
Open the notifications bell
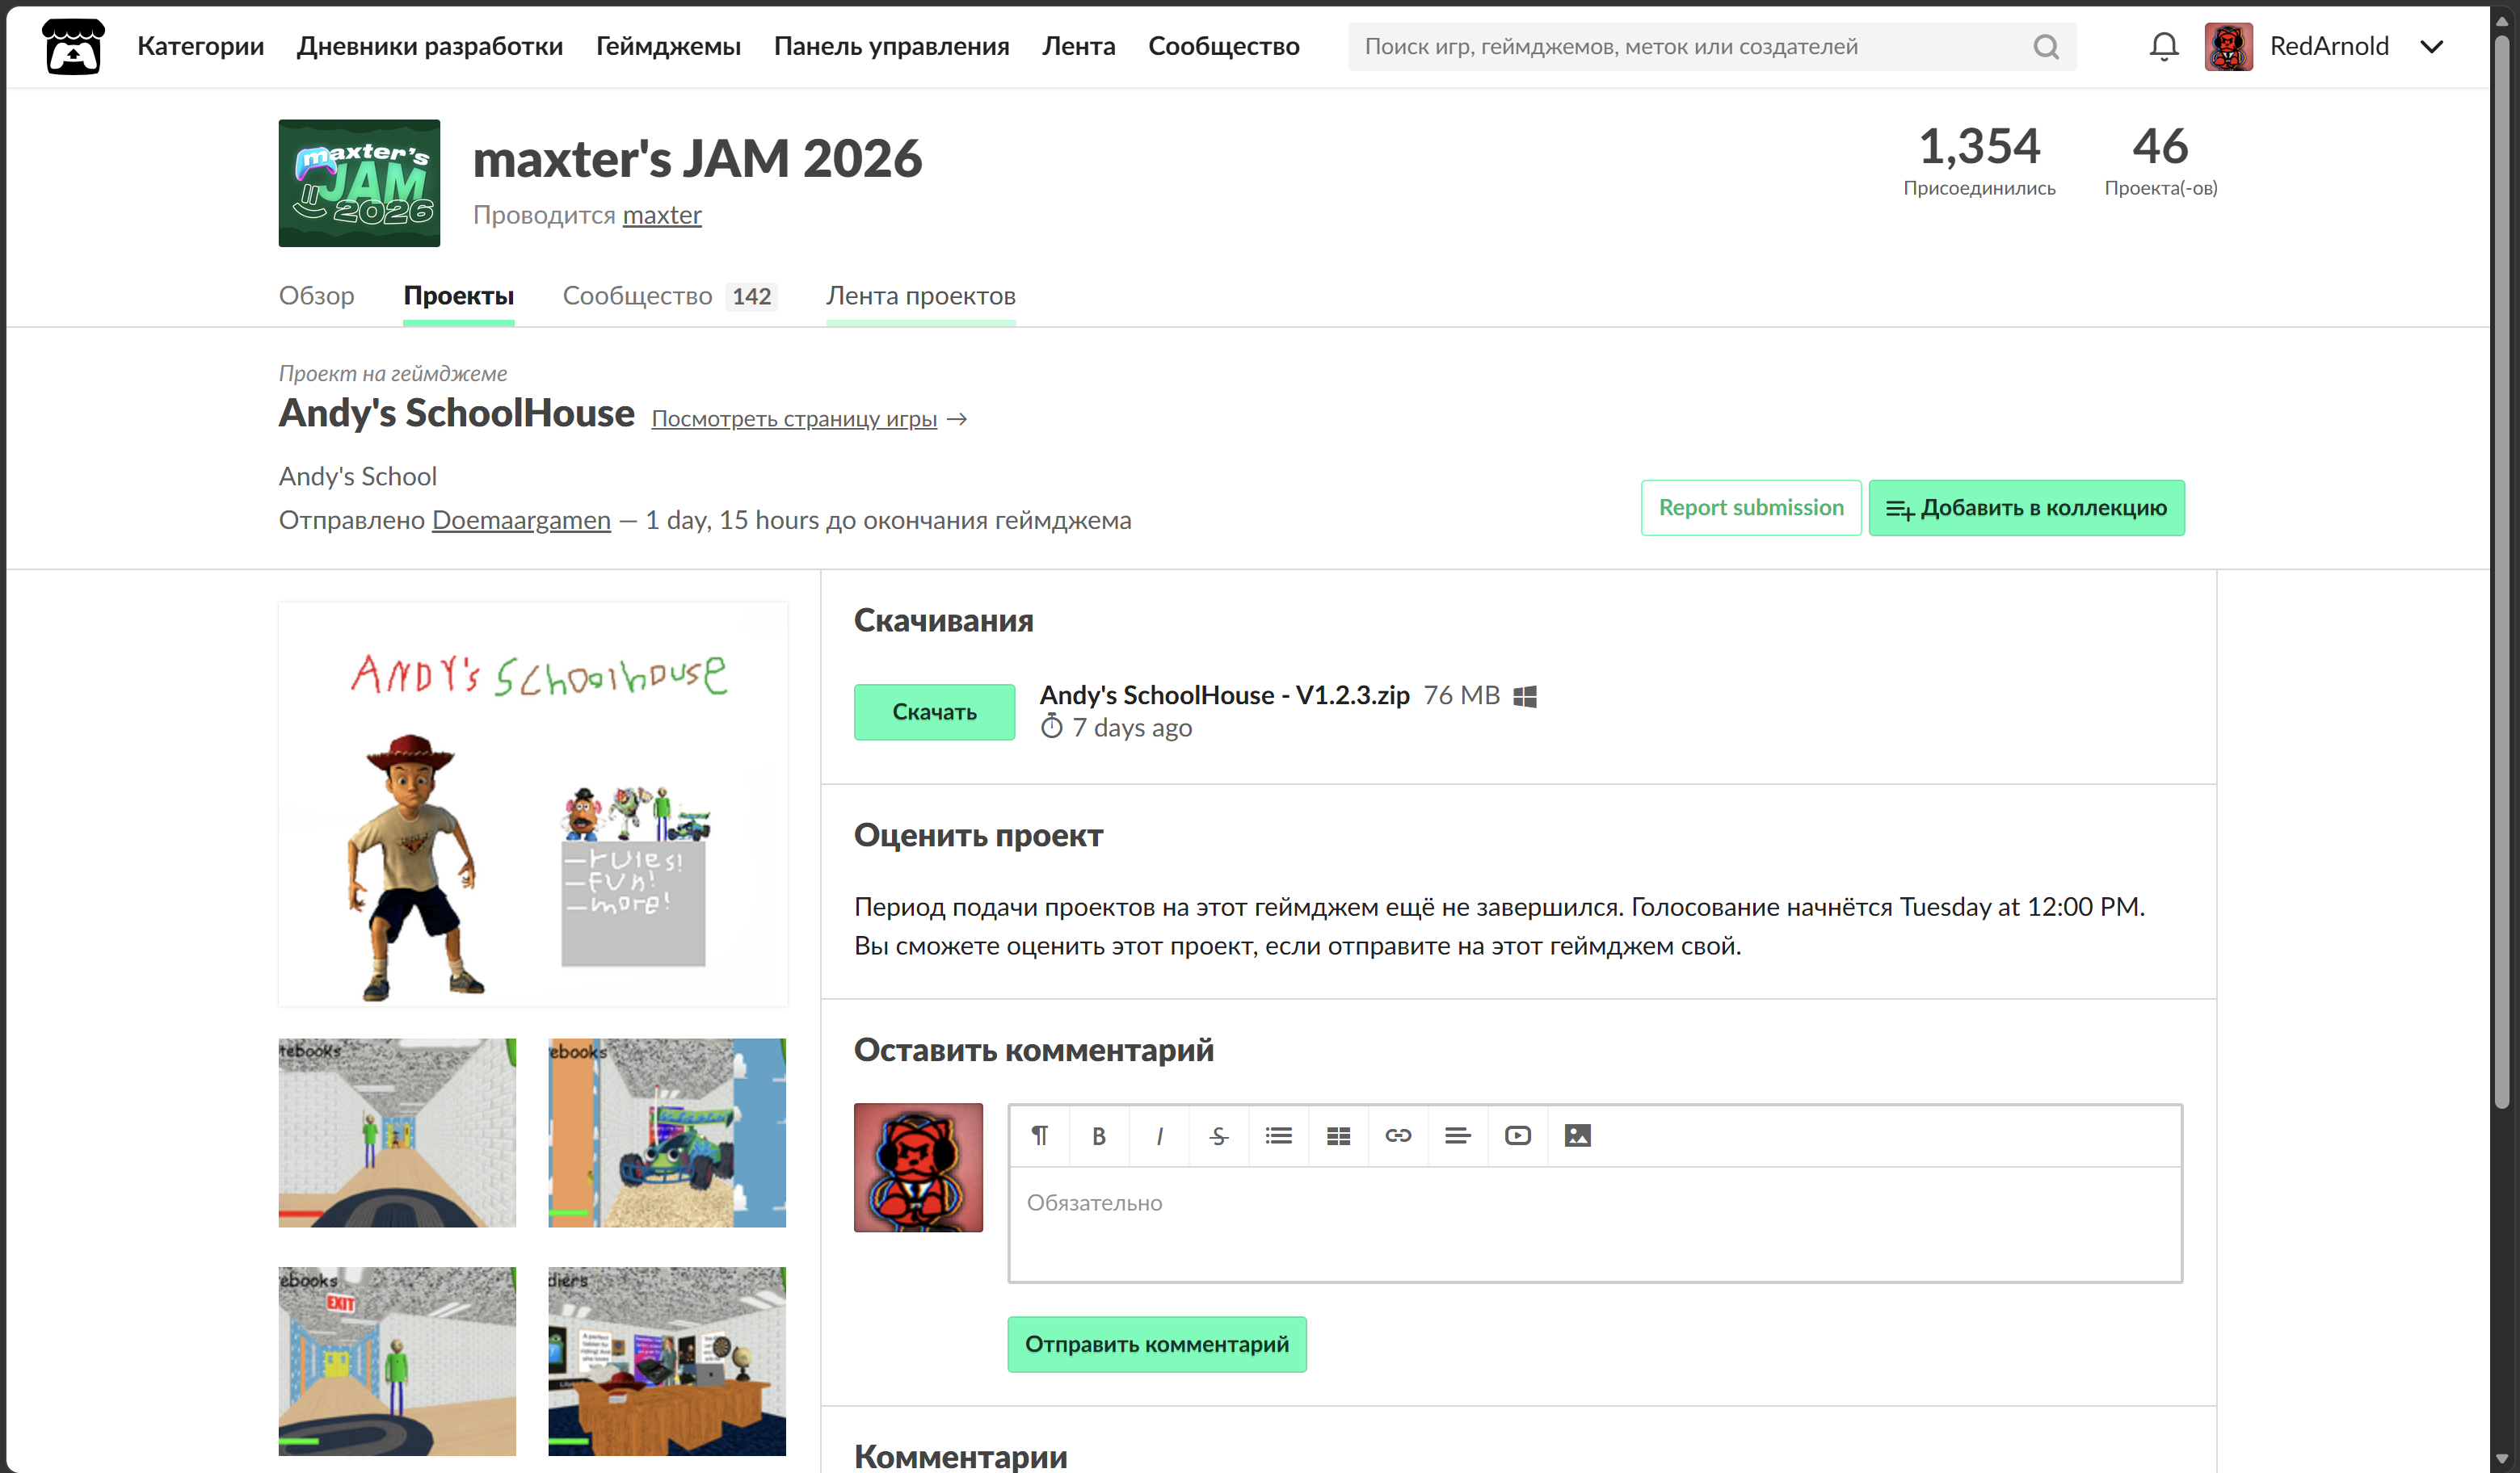[x=2163, y=46]
